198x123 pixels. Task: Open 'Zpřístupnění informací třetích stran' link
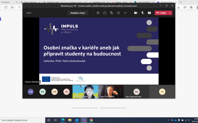[x=113, y=108]
